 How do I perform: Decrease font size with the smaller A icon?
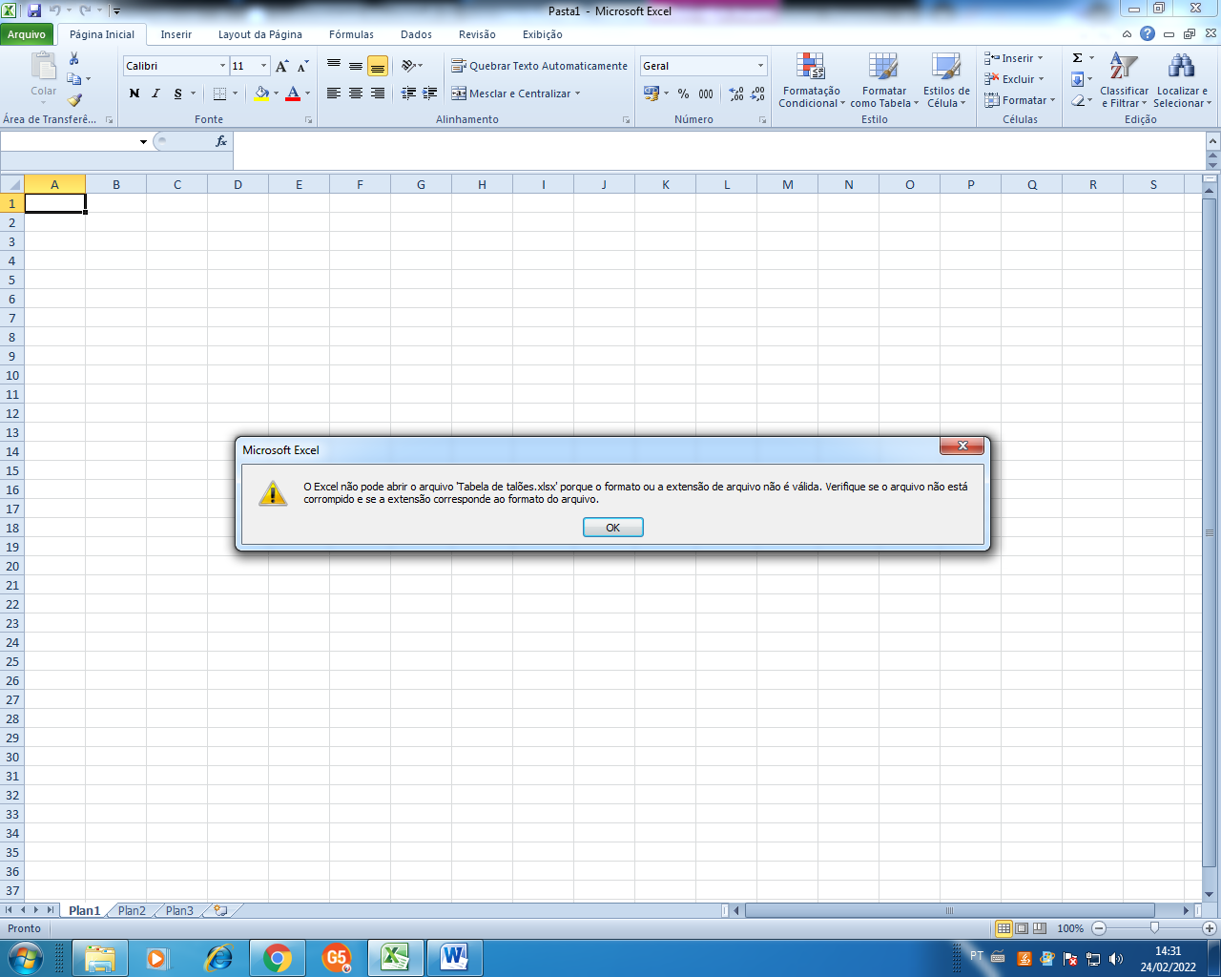(303, 66)
